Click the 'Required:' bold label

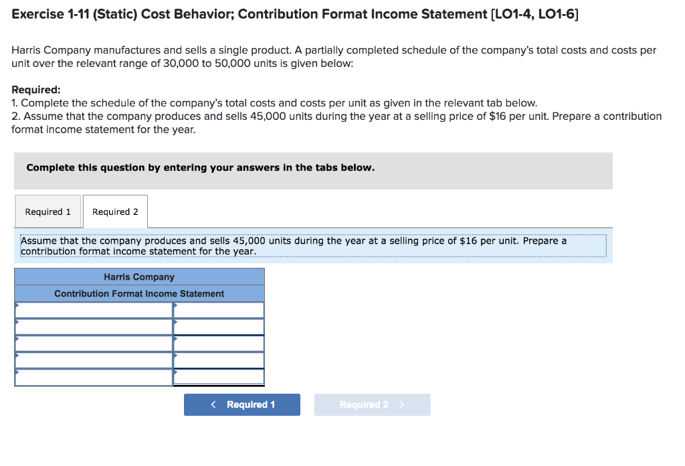(x=36, y=90)
